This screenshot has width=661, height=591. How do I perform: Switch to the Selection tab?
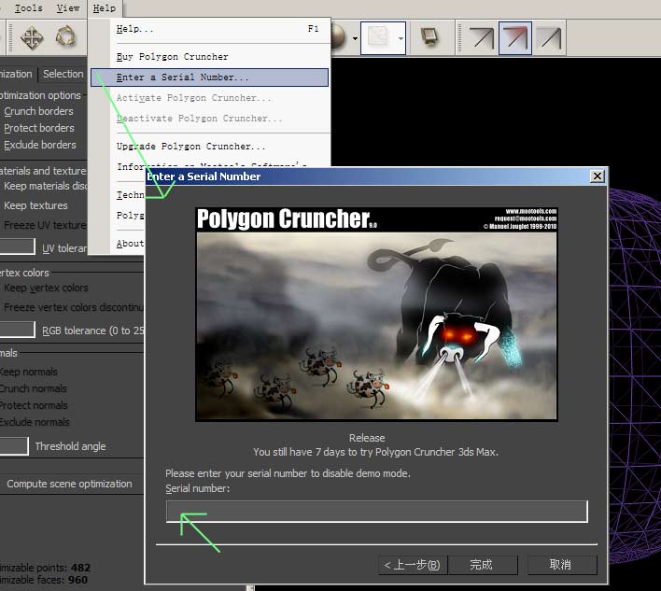(63, 74)
